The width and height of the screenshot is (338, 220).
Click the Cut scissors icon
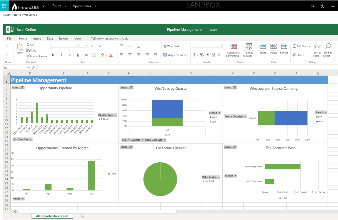[x=28, y=45]
